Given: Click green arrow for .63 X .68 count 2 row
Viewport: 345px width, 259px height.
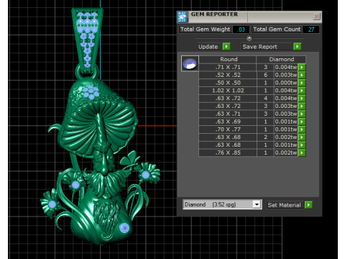Looking at the screenshot, I should [x=302, y=137].
